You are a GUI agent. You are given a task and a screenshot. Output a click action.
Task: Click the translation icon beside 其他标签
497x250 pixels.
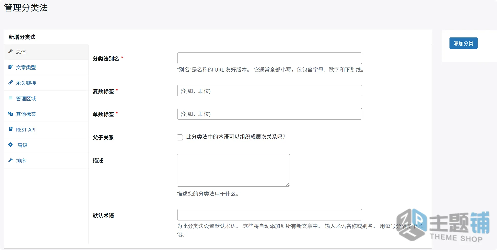click(x=10, y=114)
